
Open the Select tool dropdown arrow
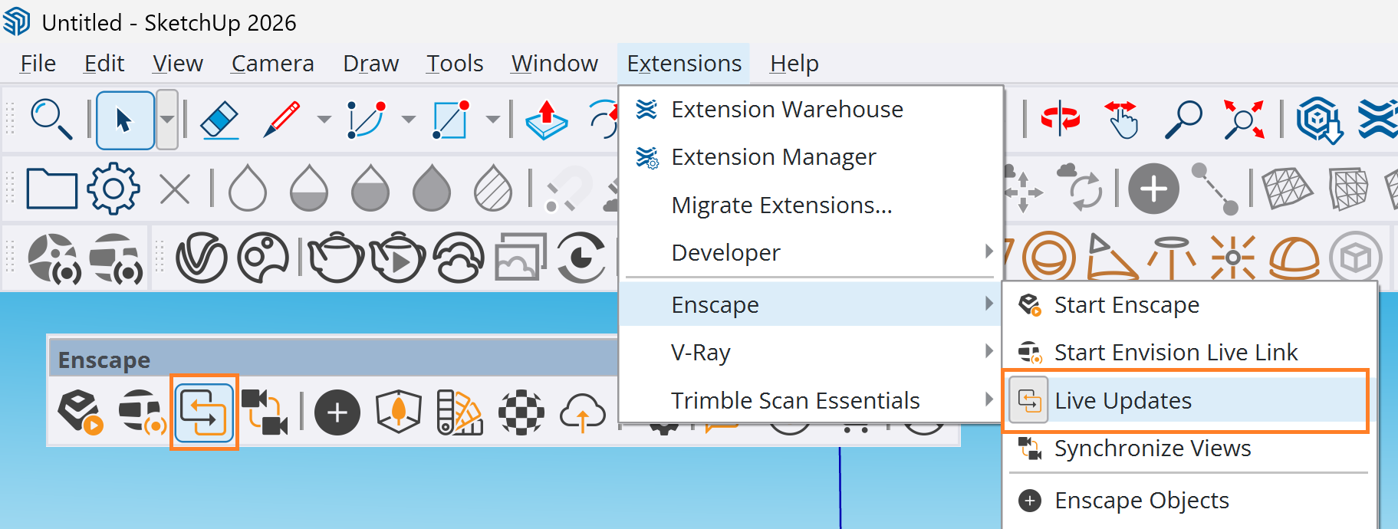pyautogui.click(x=167, y=120)
